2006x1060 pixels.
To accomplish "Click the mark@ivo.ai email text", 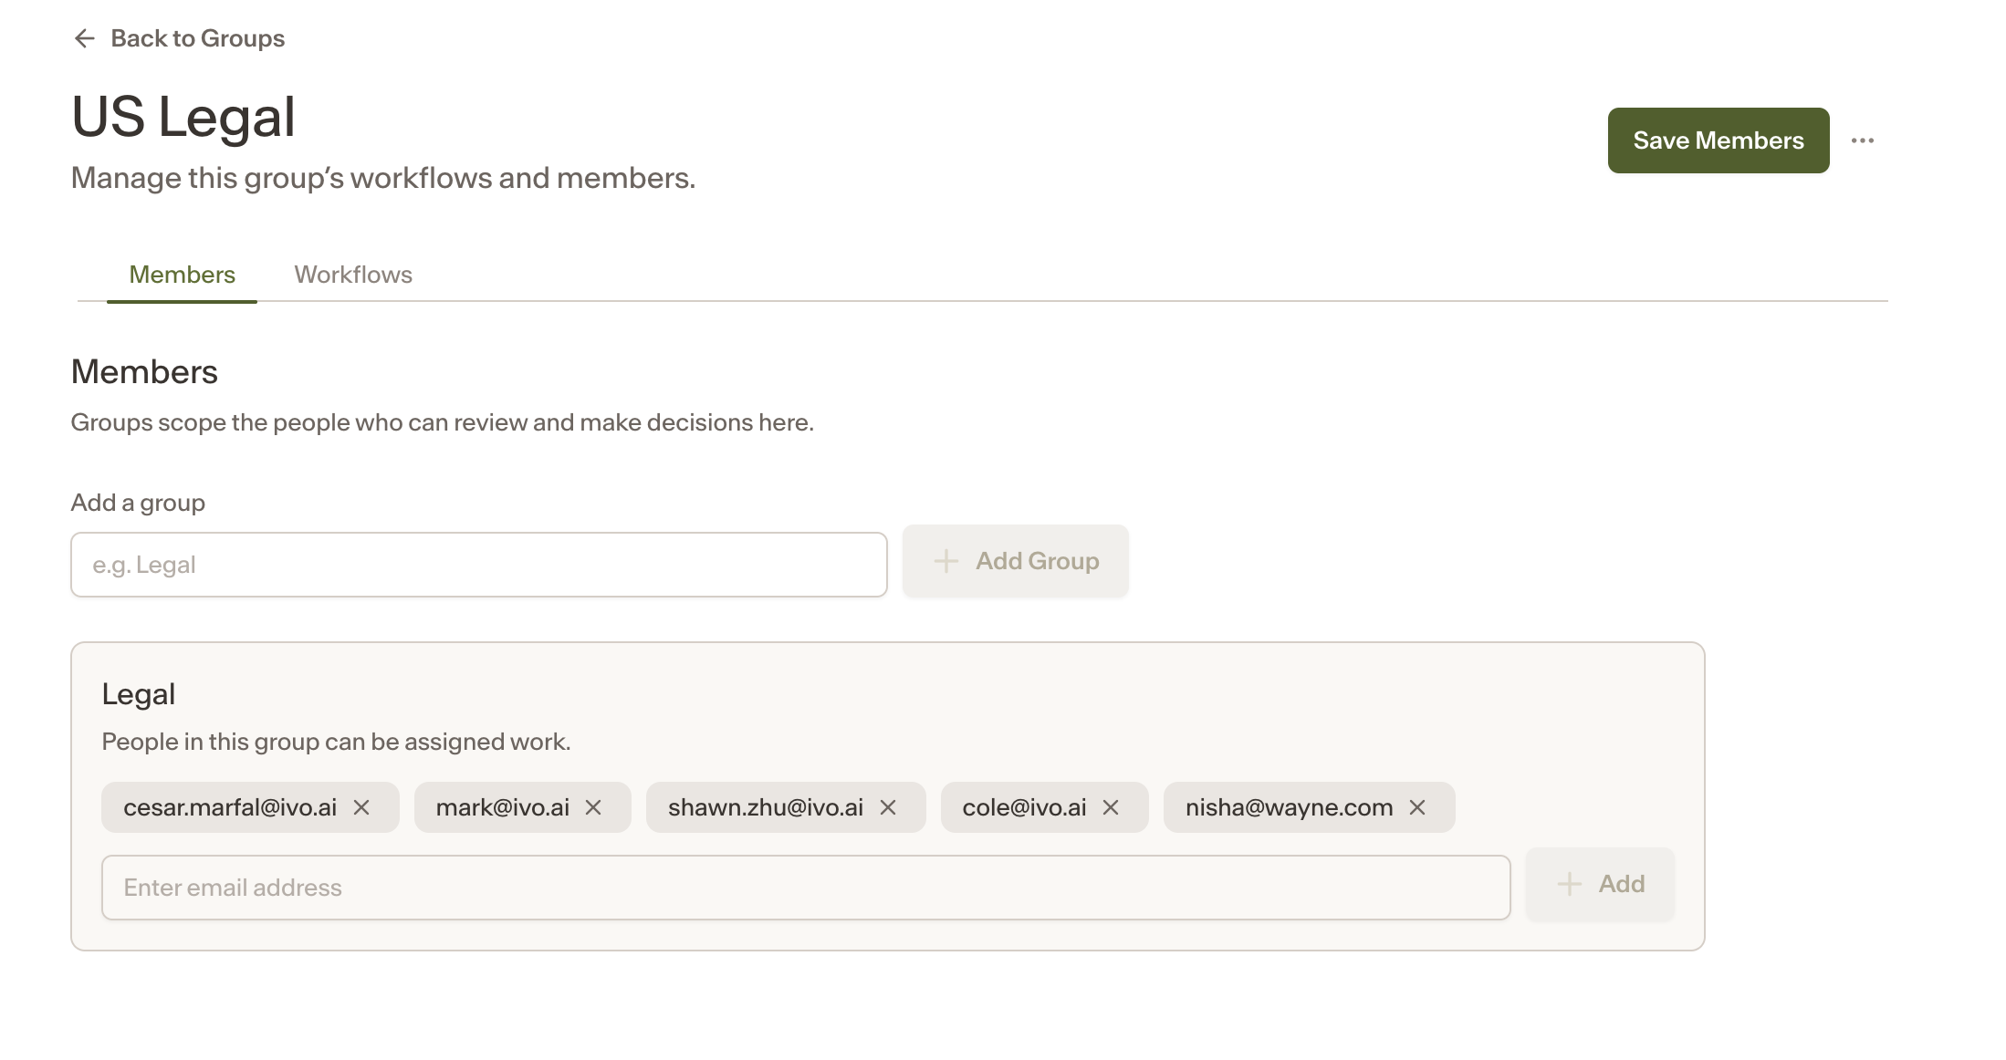I will [503, 807].
